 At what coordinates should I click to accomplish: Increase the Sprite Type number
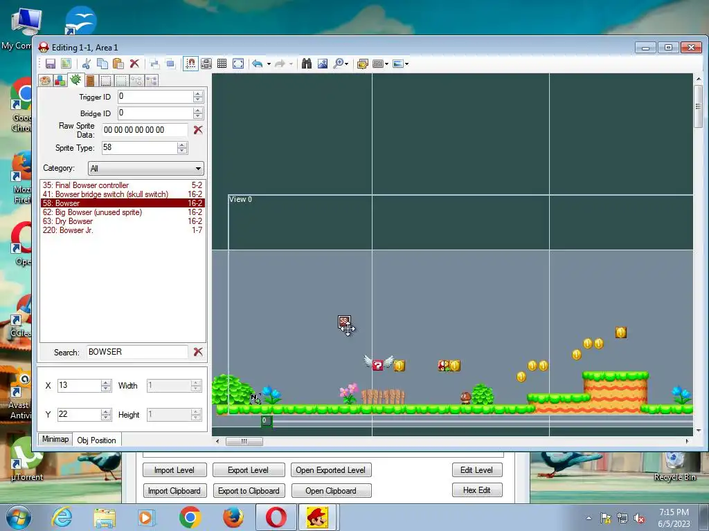[x=182, y=145]
